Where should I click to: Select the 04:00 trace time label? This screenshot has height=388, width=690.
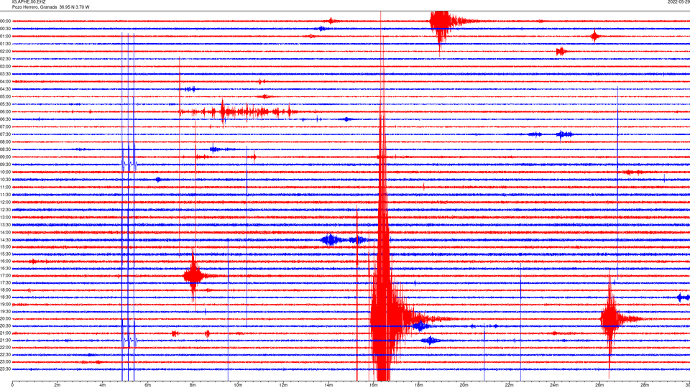tap(6, 81)
